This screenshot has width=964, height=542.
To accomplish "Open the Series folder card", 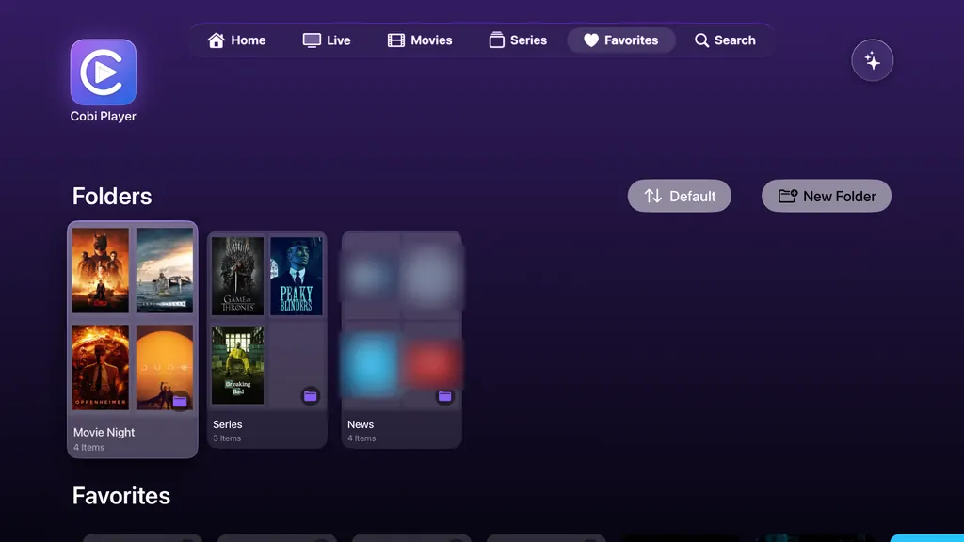I will (x=266, y=339).
